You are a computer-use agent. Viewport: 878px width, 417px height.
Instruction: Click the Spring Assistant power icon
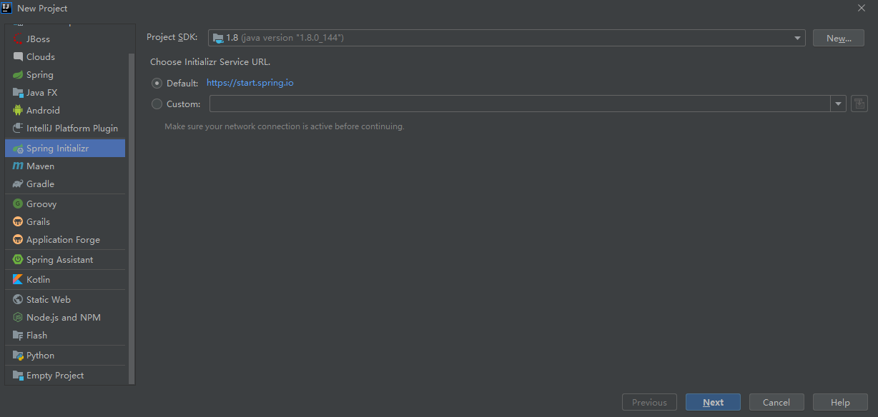[18, 260]
